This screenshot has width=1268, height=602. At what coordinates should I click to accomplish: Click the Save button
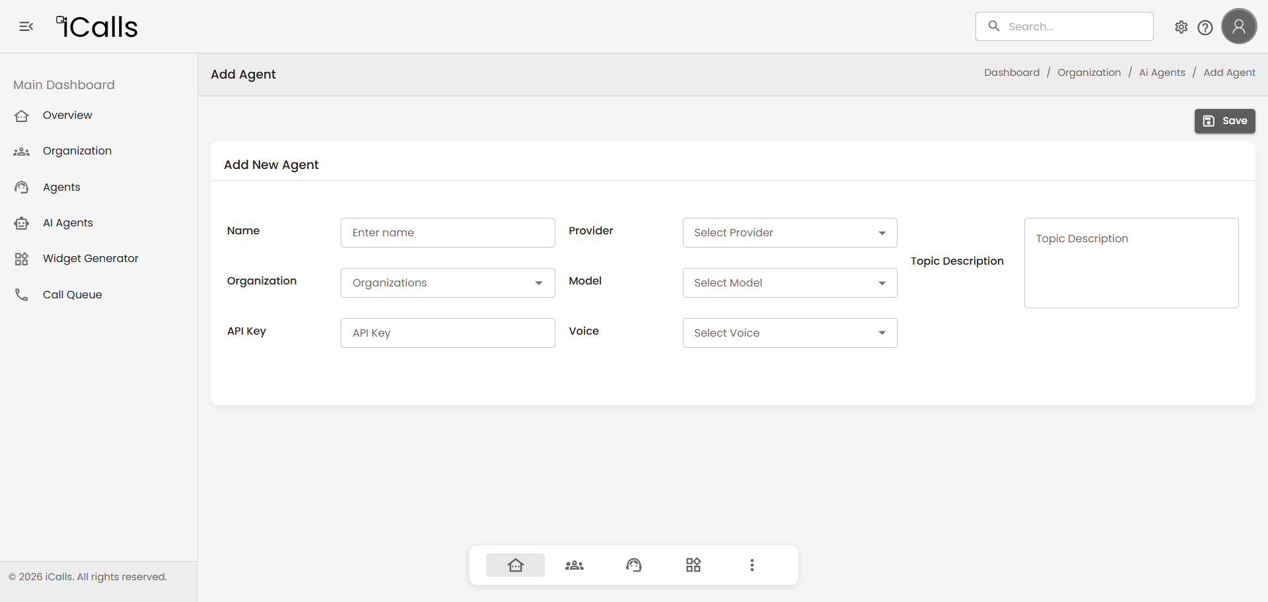tap(1224, 121)
